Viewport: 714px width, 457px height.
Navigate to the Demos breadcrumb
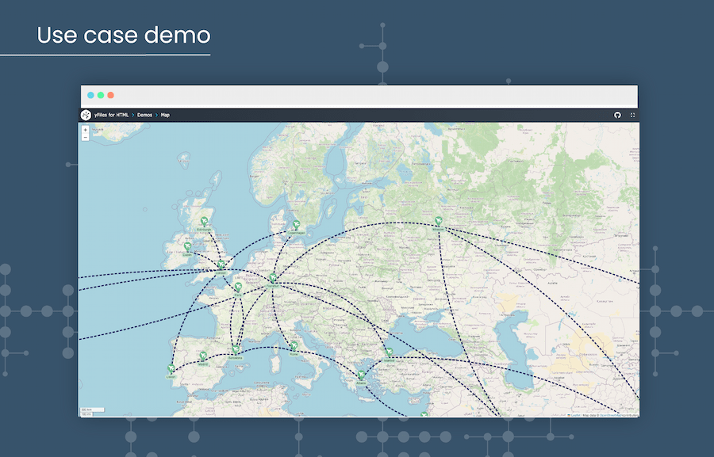tap(145, 115)
